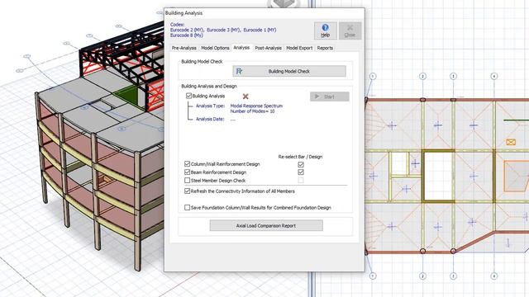
Task: Go to the Model Export tab
Action: tap(299, 48)
